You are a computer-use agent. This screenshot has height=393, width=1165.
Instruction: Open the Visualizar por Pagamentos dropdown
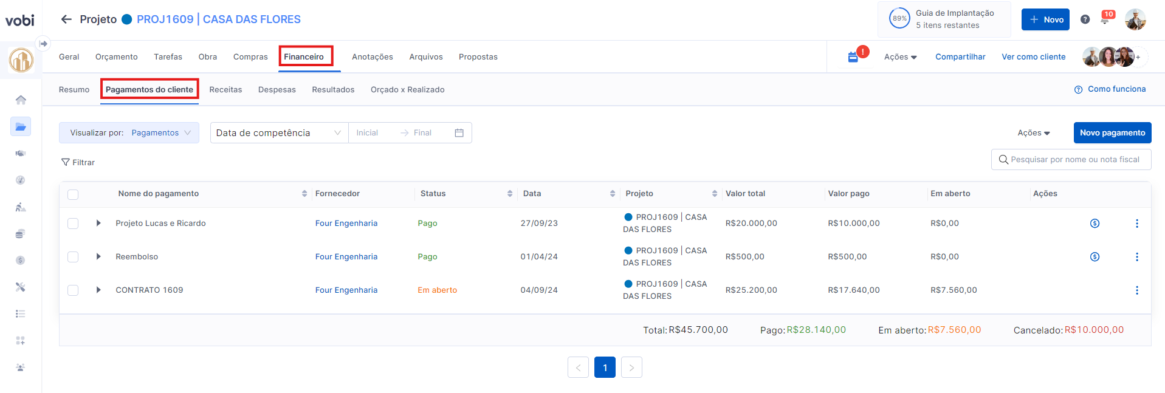(x=129, y=133)
